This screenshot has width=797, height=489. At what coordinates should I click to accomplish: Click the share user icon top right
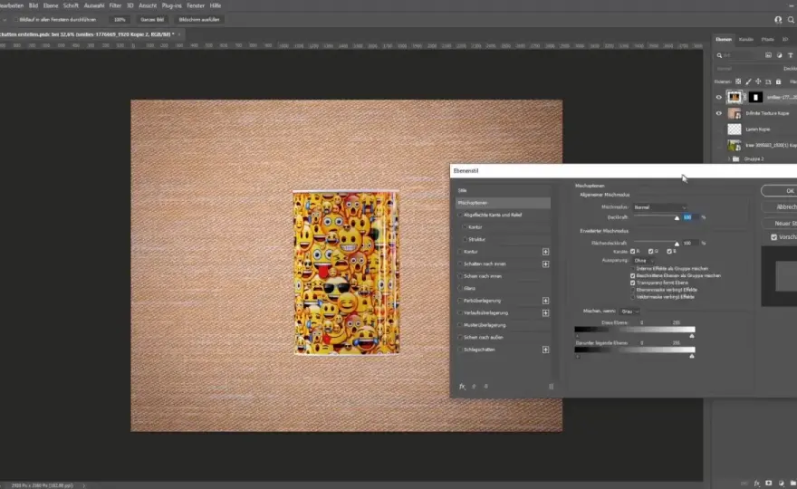(x=778, y=19)
